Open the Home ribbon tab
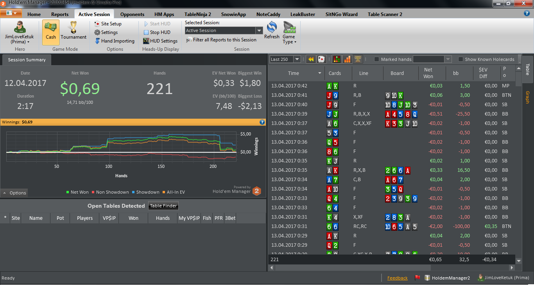 point(34,14)
